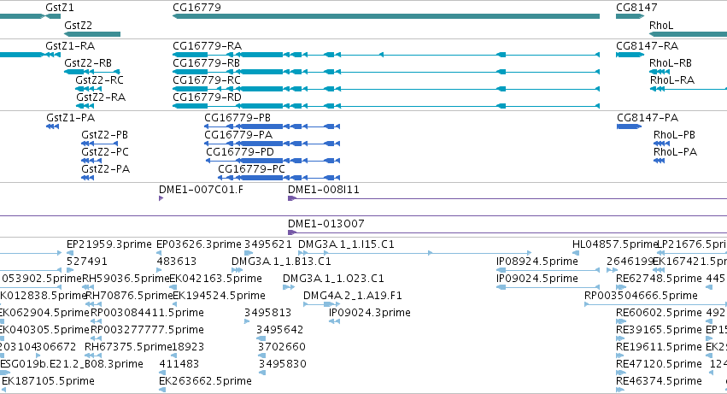Click the GstZ2-PC protein label
This screenshot has height=394, width=727.
105,152
